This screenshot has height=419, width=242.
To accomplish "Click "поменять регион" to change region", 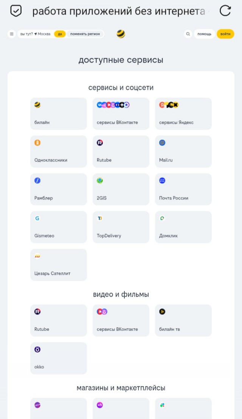I will pos(85,34).
